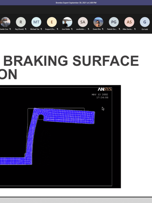This screenshot has height=203, width=152.
Task: Click muted mic icon beside Ray (Guest)
Action: click(26, 29)
